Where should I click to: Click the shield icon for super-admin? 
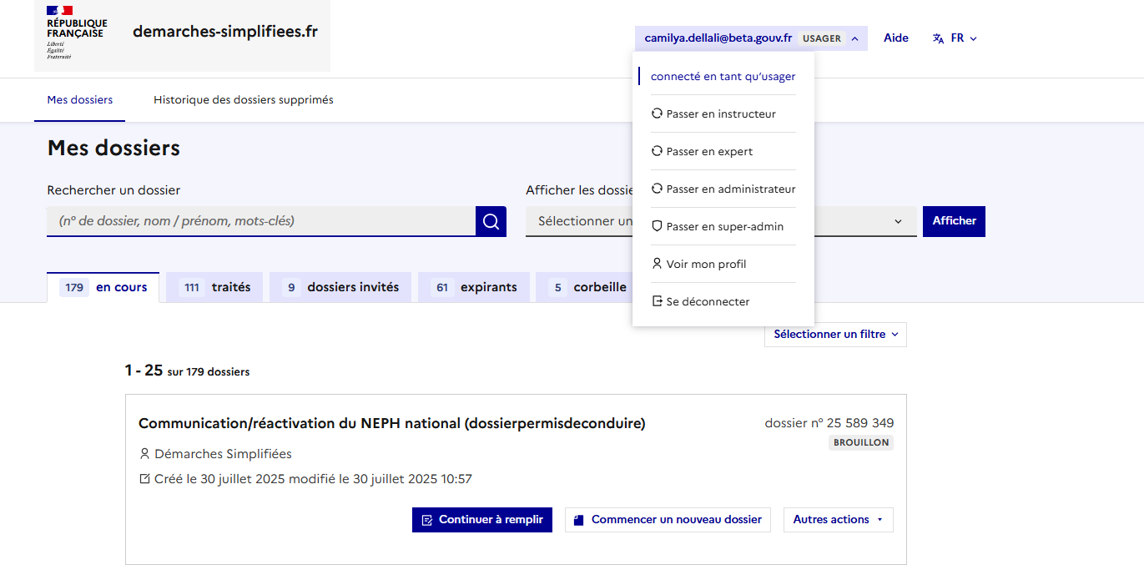click(x=657, y=227)
